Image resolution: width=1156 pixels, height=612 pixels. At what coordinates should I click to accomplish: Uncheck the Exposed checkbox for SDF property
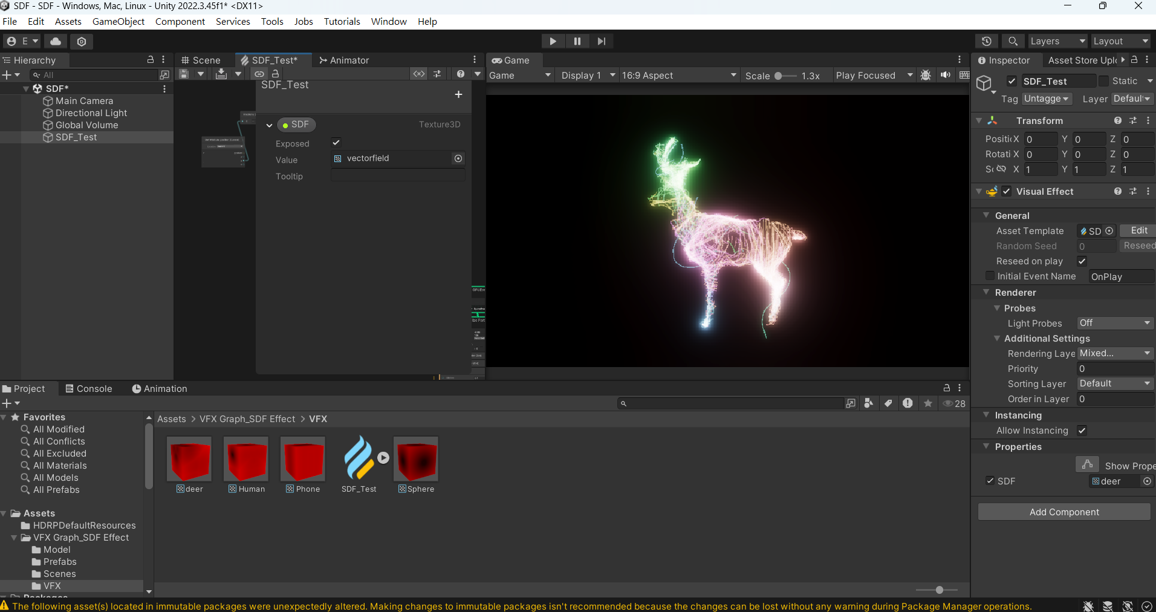click(x=336, y=143)
